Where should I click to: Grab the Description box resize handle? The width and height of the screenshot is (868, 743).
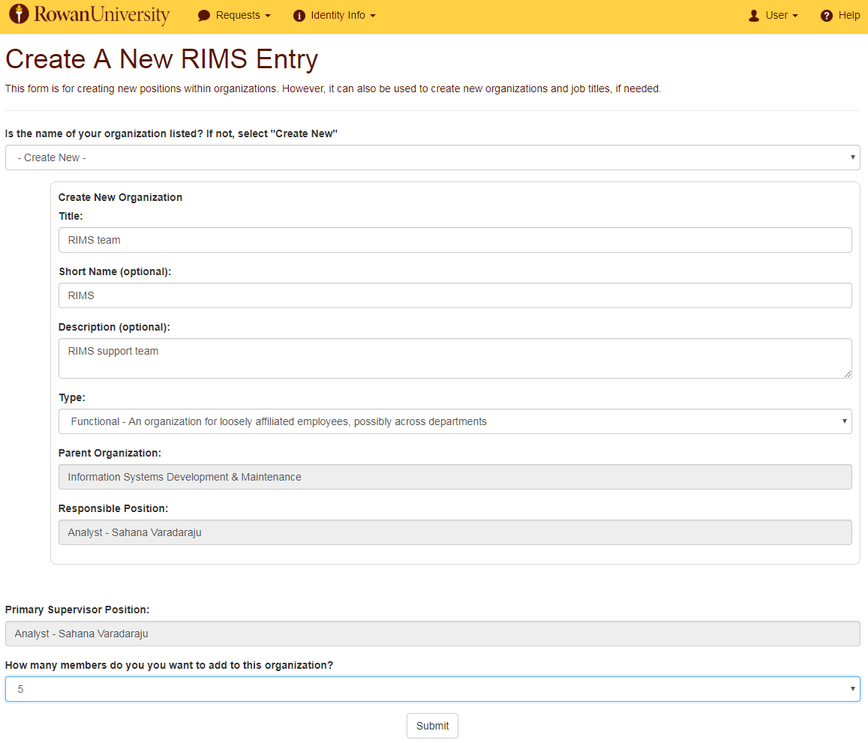[x=848, y=374]
